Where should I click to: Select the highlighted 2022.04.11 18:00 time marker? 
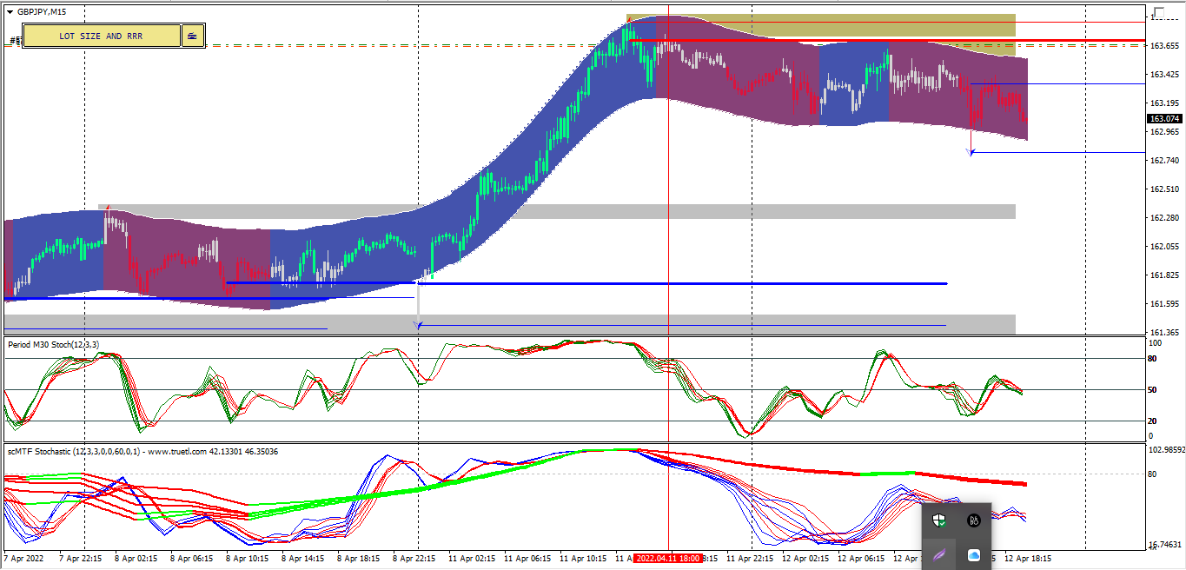[667, 558]
